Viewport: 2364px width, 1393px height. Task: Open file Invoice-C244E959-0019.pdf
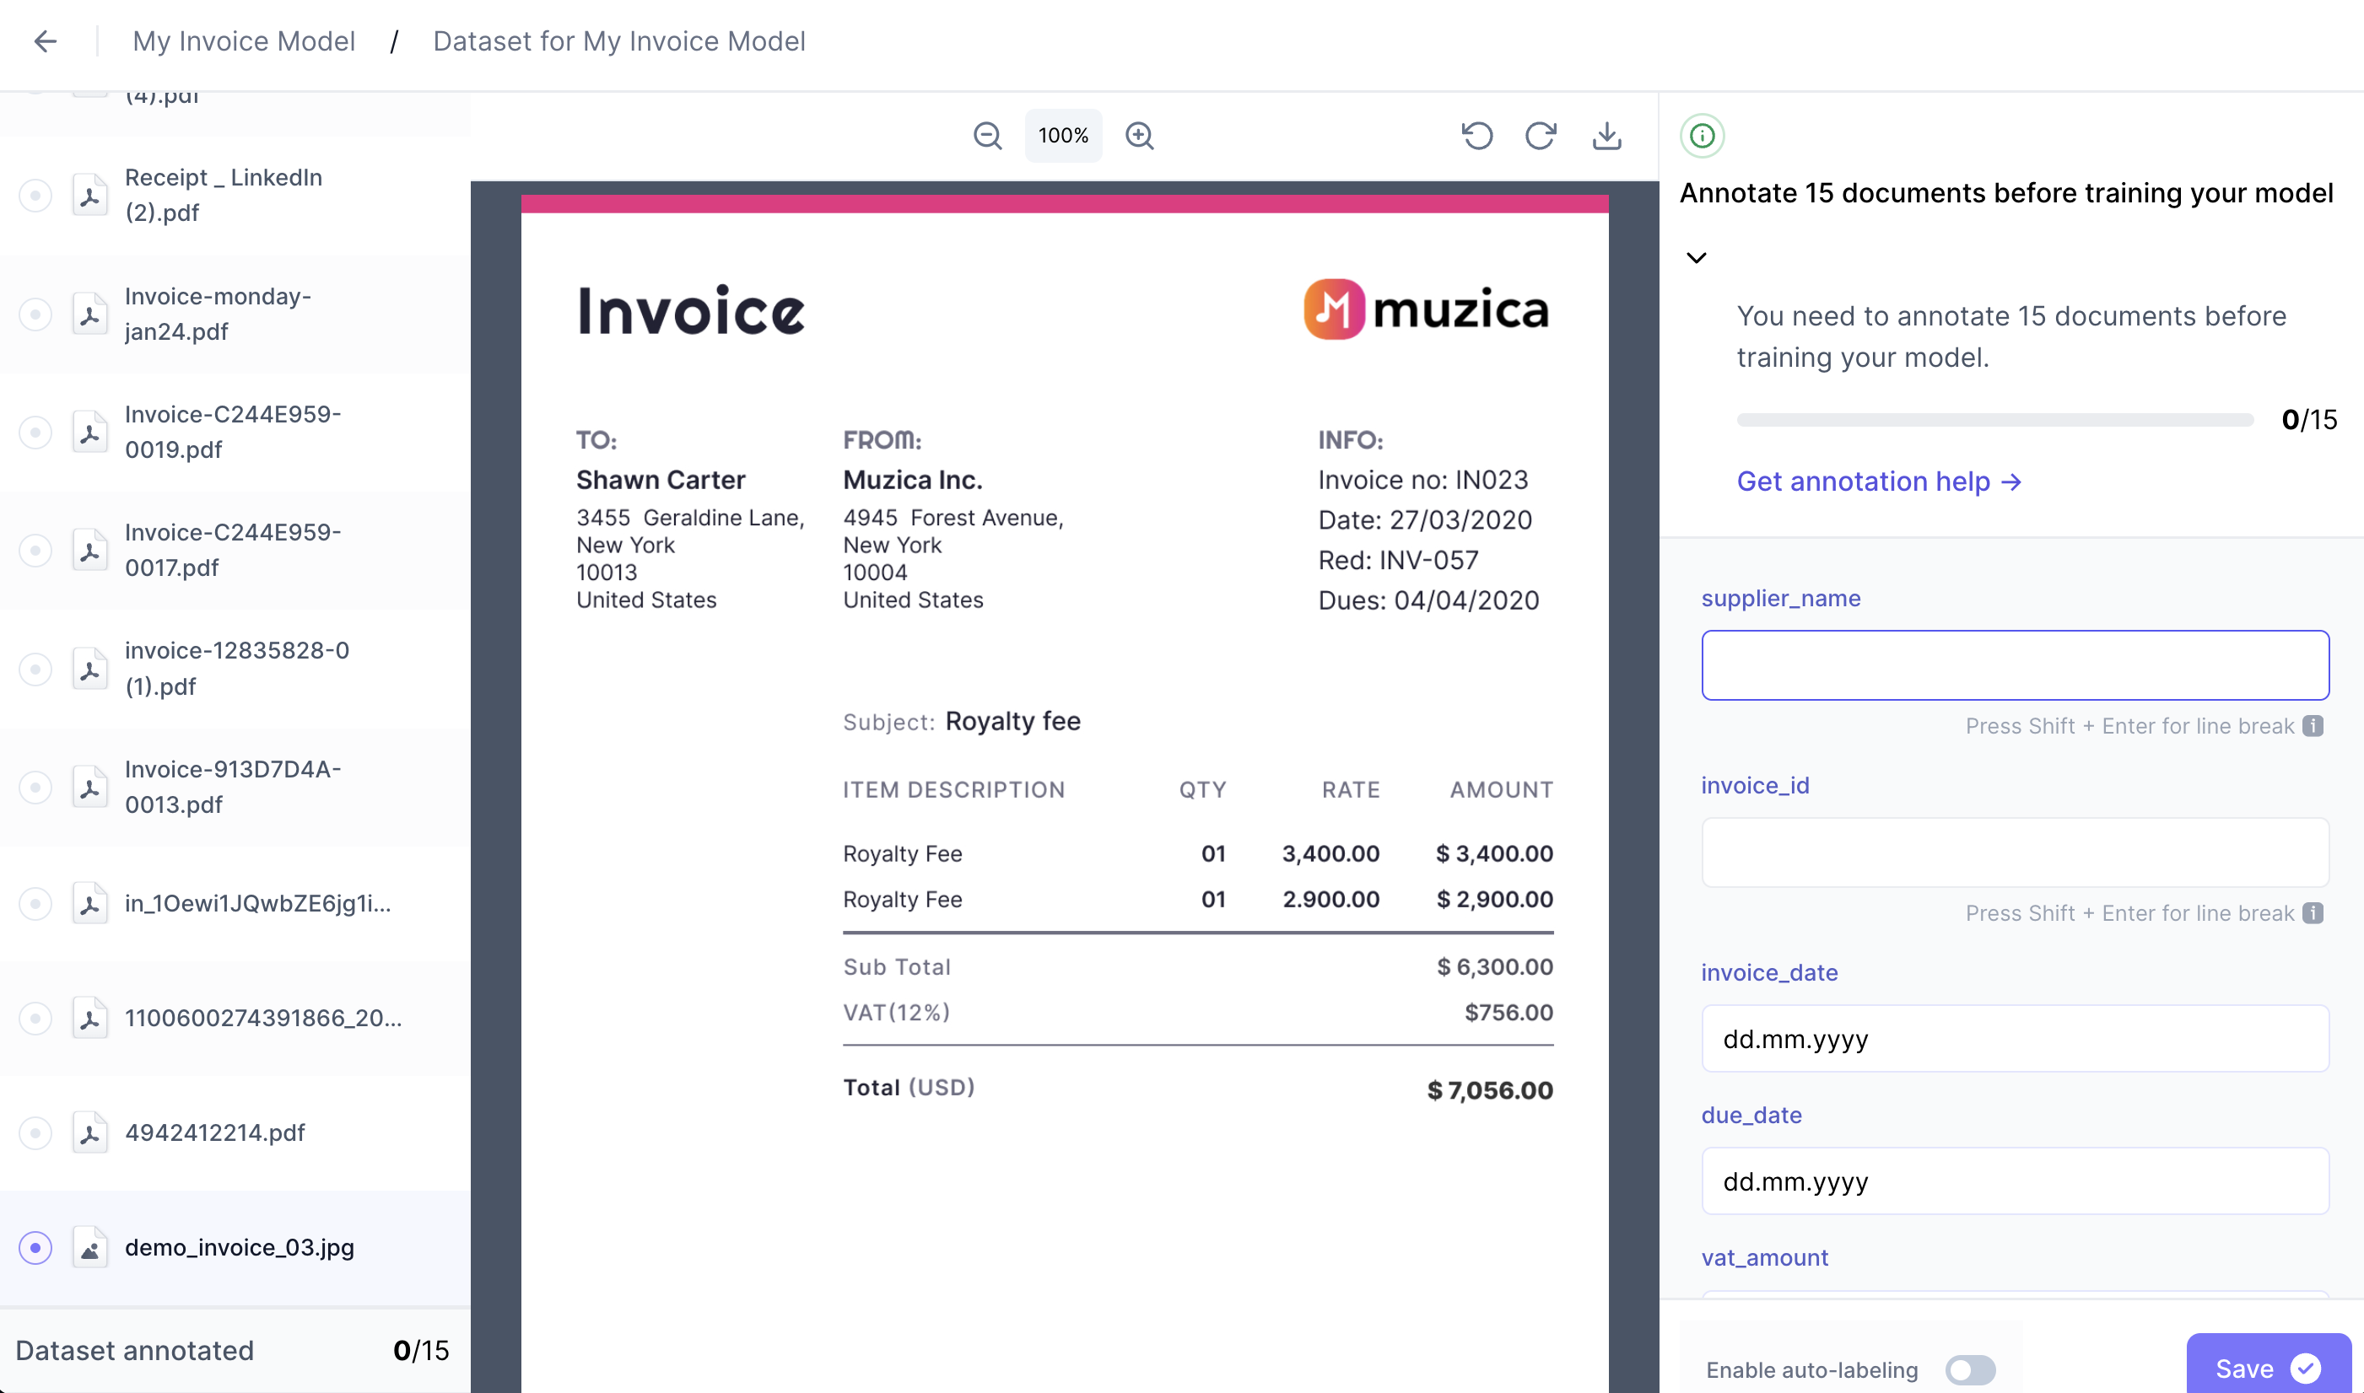coord(233,432)
